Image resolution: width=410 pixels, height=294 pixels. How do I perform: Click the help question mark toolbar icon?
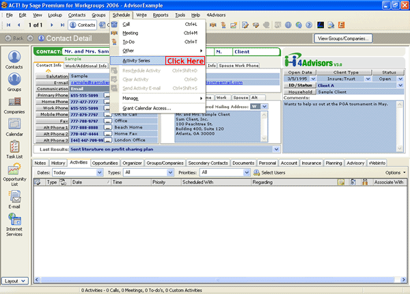[x=309, y=25]
